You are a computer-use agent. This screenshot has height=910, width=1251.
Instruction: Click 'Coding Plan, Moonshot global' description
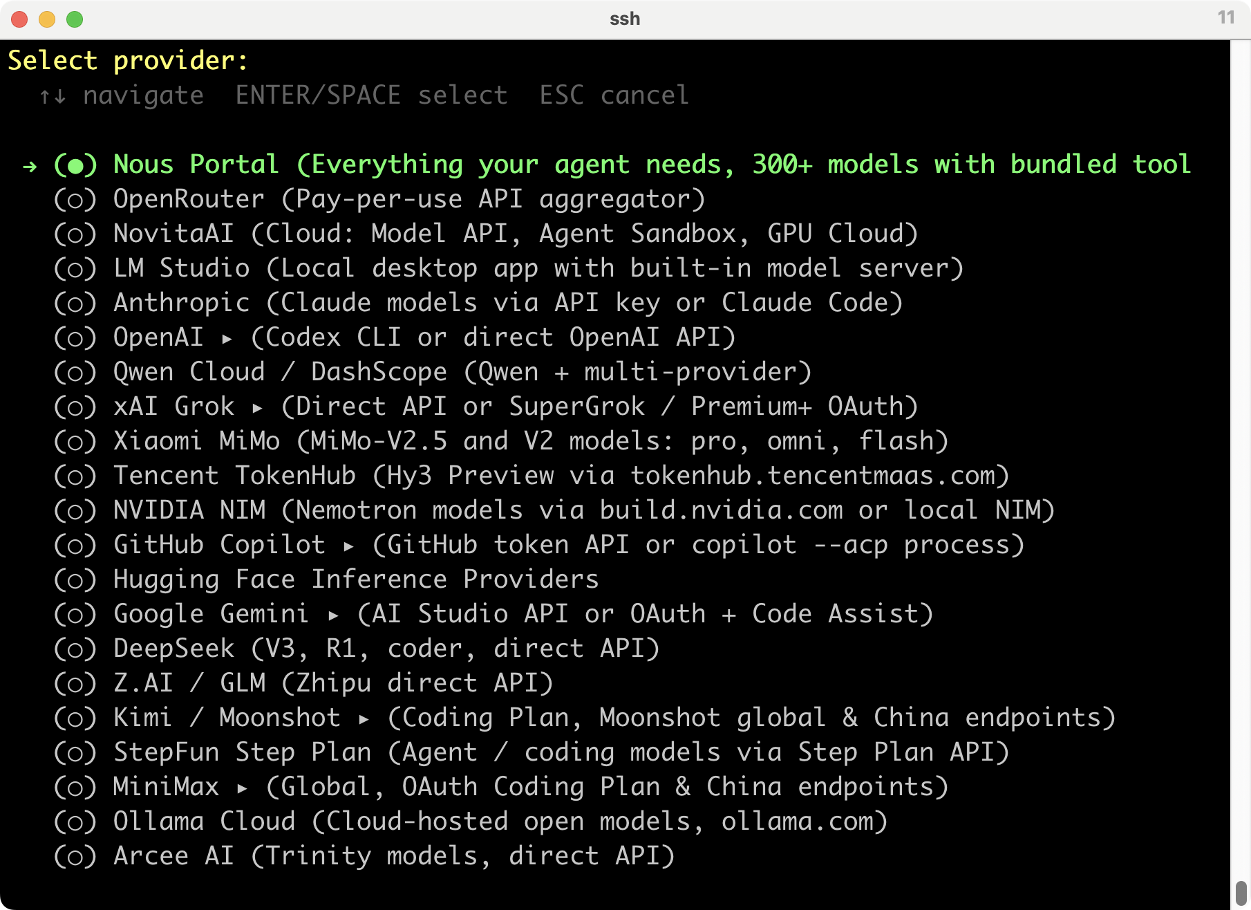click(614, 718)
